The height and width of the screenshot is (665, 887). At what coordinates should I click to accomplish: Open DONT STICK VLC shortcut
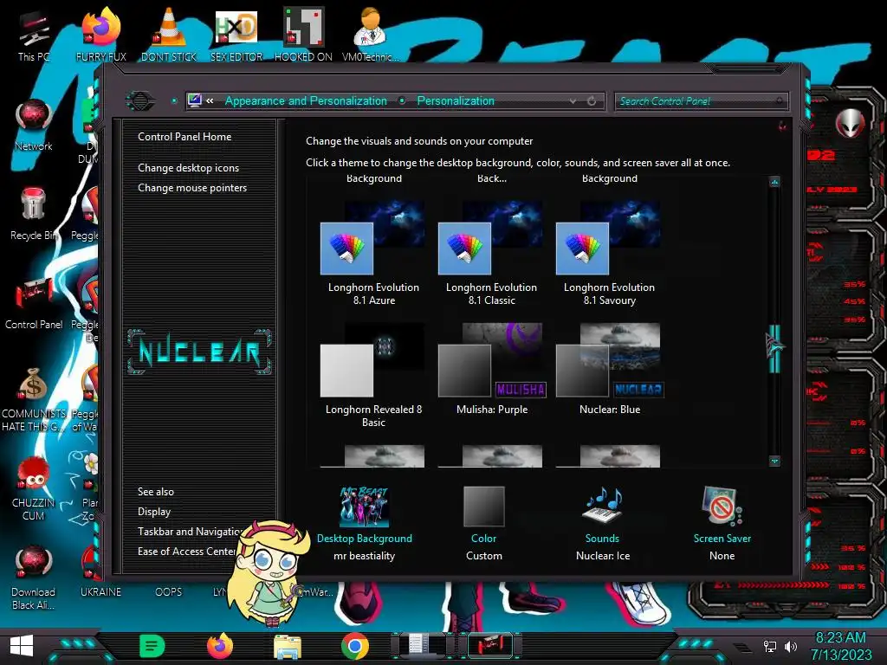pos(169,34)
